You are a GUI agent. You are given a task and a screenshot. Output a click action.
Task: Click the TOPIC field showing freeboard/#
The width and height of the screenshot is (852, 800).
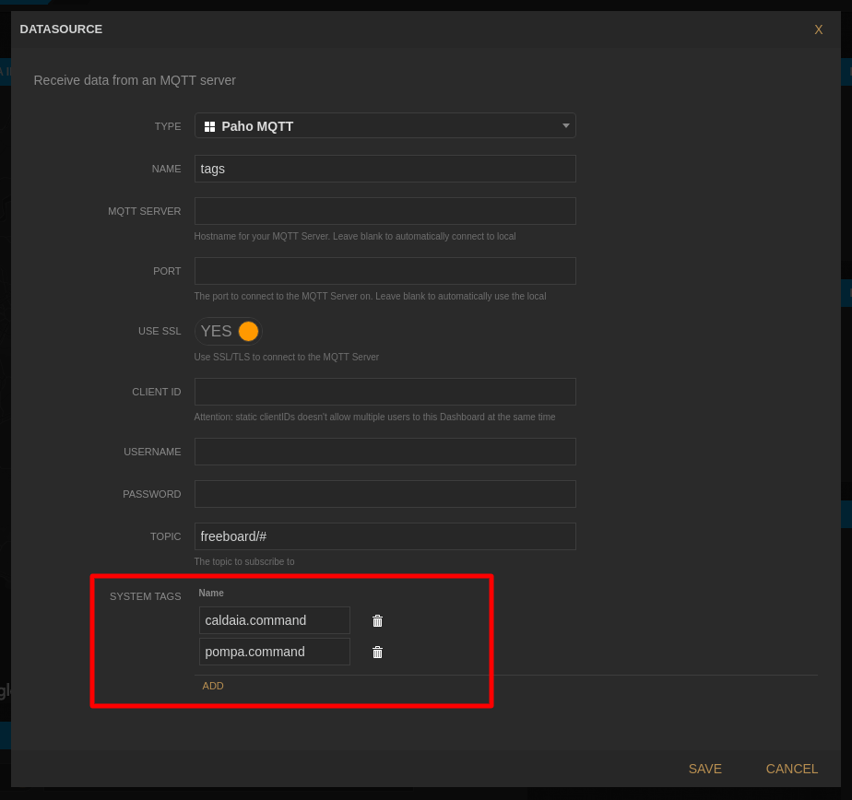(385, 535)
